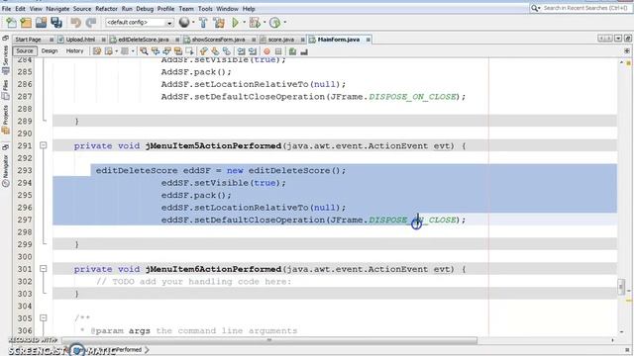Switch to History view
Image resolution: width=634 pixels, height=356 pixels.
coord(74,51)
